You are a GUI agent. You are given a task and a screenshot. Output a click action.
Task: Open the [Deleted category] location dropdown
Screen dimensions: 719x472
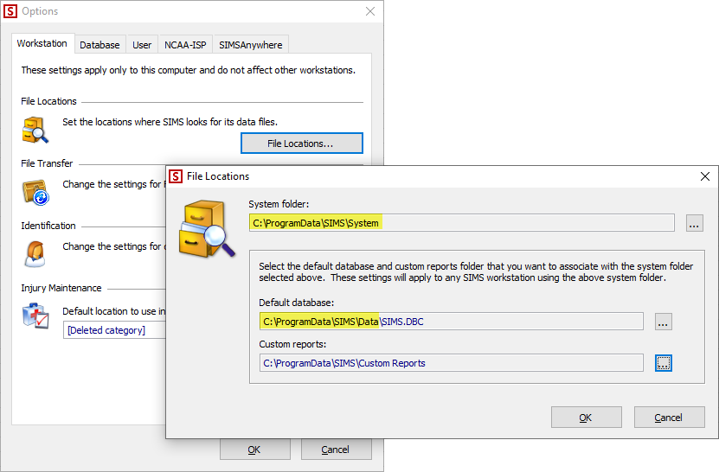coord(114,330)
